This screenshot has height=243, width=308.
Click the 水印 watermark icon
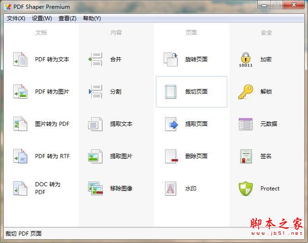(x=171, y=189)
